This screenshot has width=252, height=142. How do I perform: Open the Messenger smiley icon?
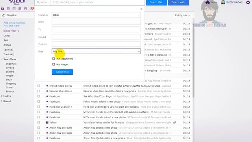pyautogui.click(x=26, y=9)
